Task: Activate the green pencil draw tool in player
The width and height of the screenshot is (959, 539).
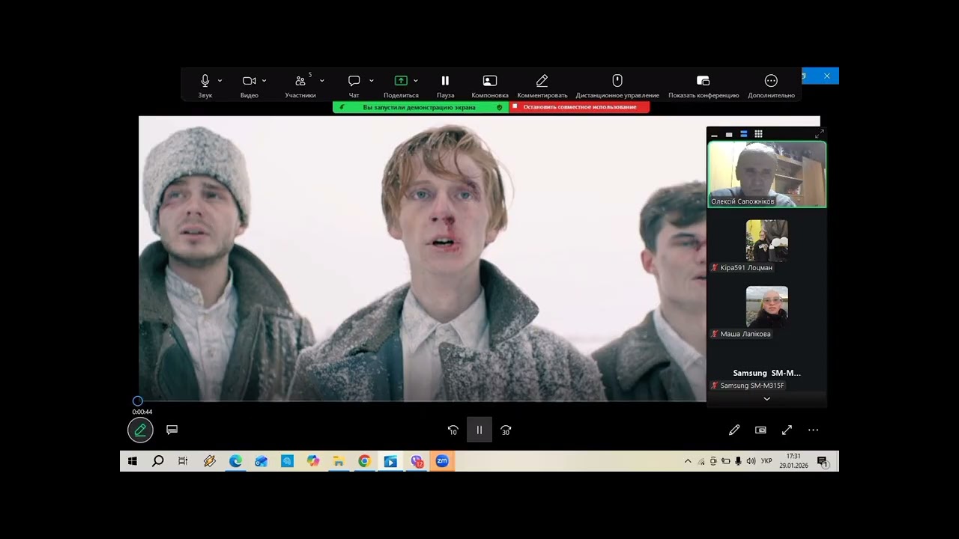Action: tap(140, 430)
